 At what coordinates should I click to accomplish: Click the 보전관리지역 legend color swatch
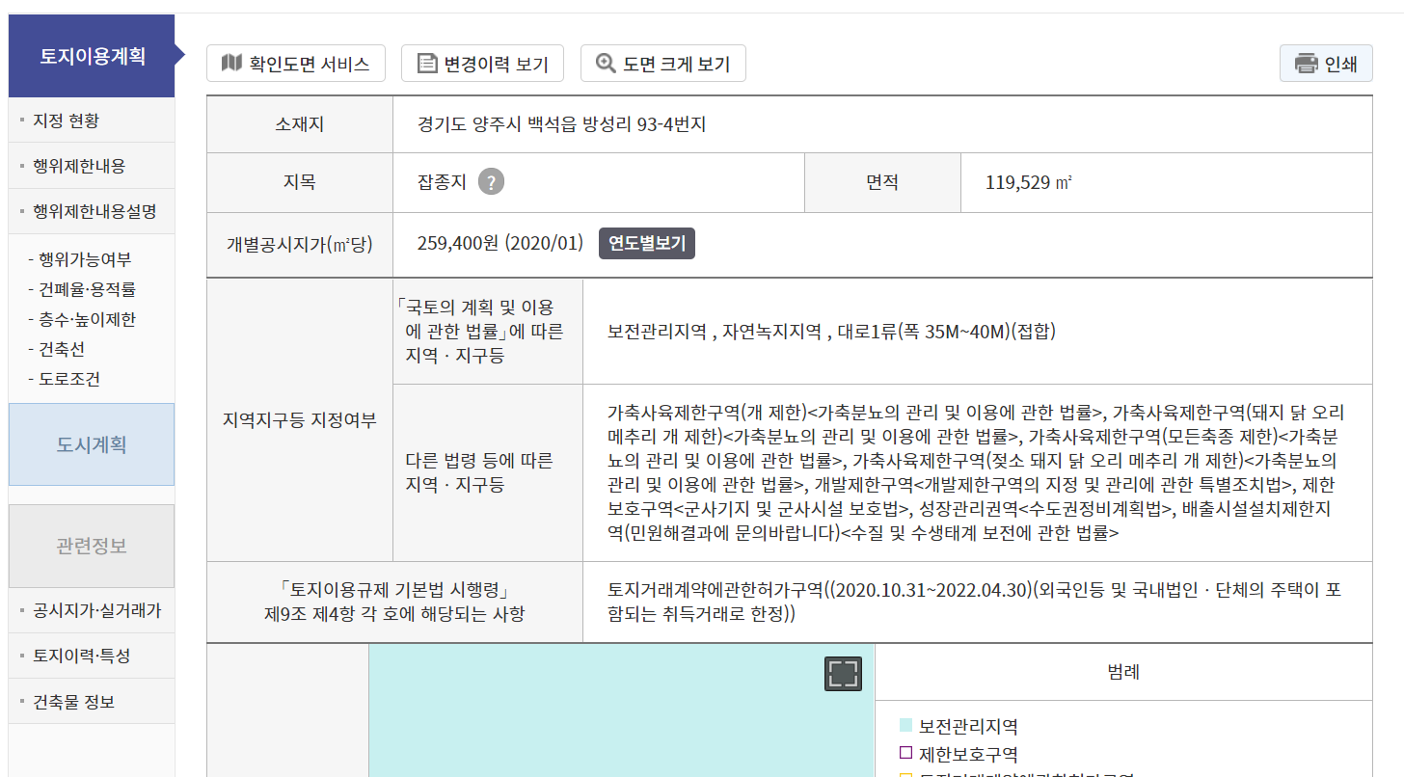(x=905, y=725)
